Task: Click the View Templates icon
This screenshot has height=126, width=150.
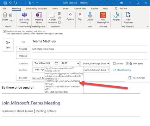Action: pyautogui.click(x=128, y=15)
